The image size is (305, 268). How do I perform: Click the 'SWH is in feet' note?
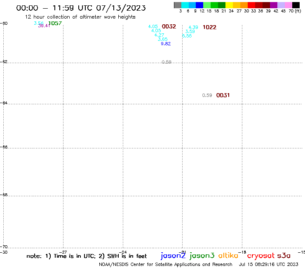[x=127, y=256]
